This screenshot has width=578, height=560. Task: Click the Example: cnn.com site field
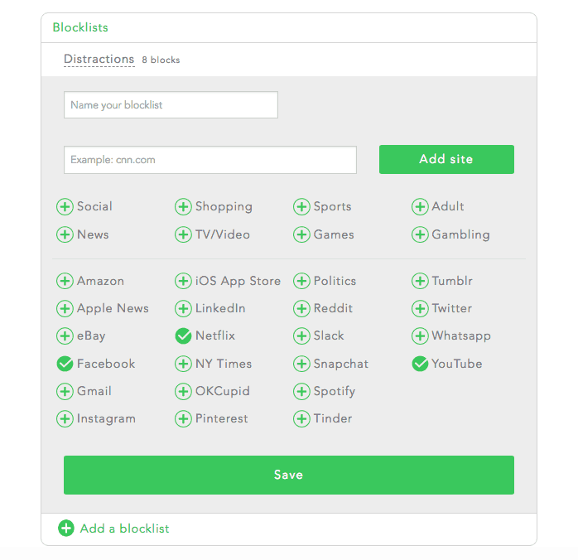[210, 160]
